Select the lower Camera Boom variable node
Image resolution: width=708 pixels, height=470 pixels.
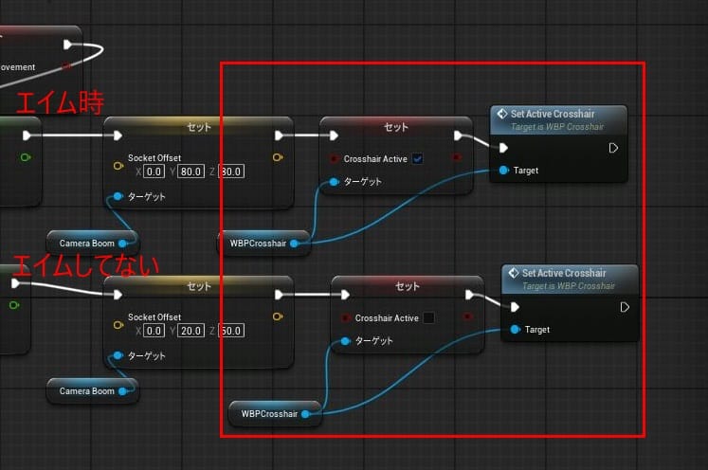pos(93,391)
